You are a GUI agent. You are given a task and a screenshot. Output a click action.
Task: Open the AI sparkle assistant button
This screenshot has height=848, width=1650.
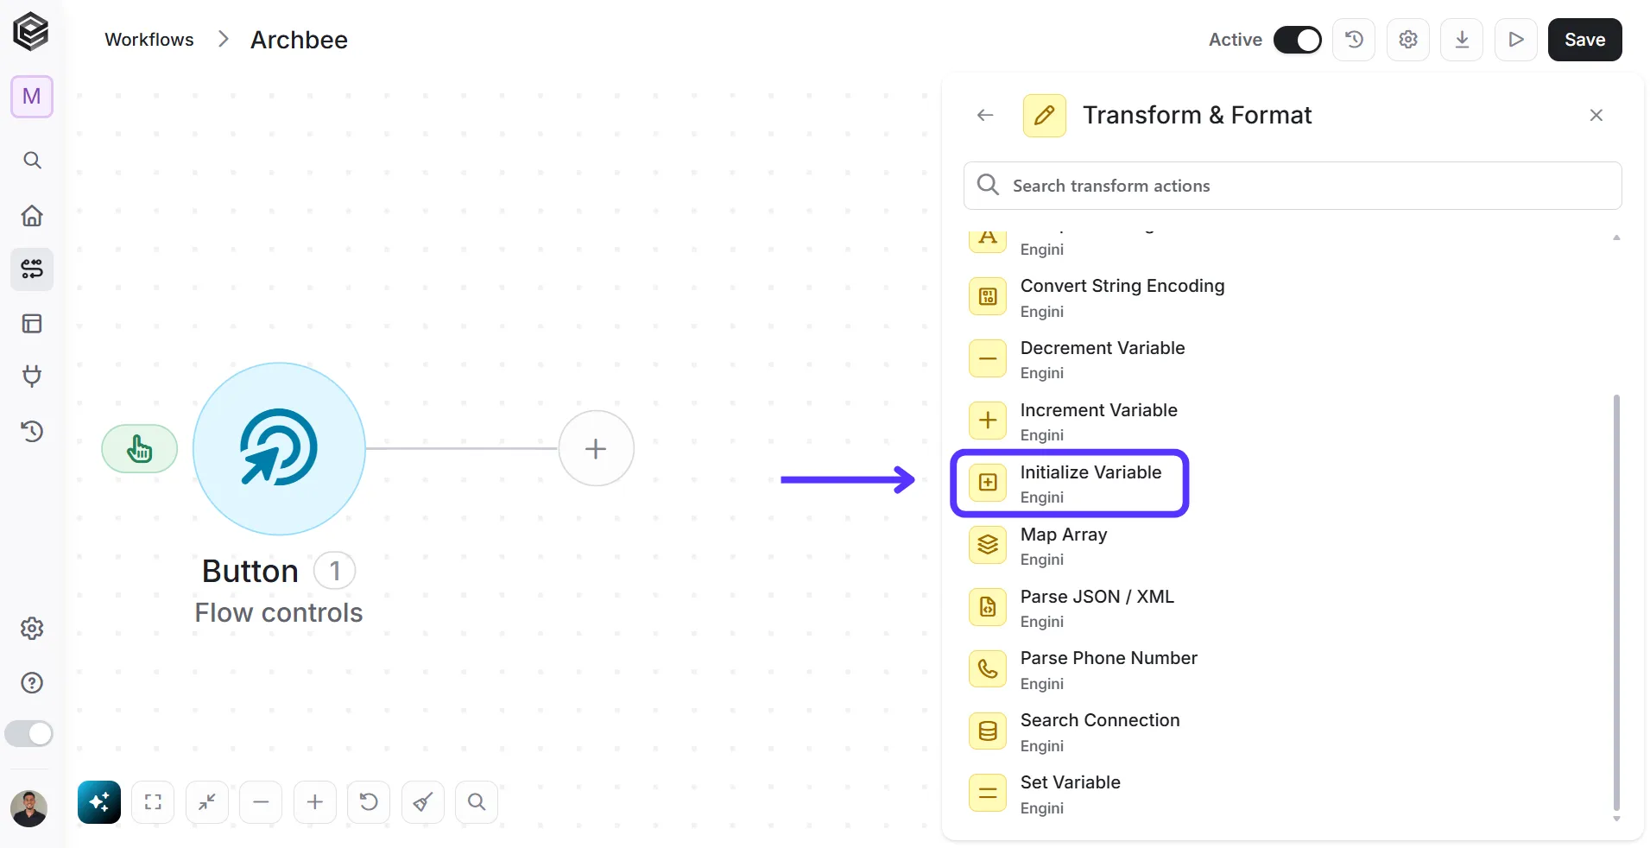tap(99, 802)
